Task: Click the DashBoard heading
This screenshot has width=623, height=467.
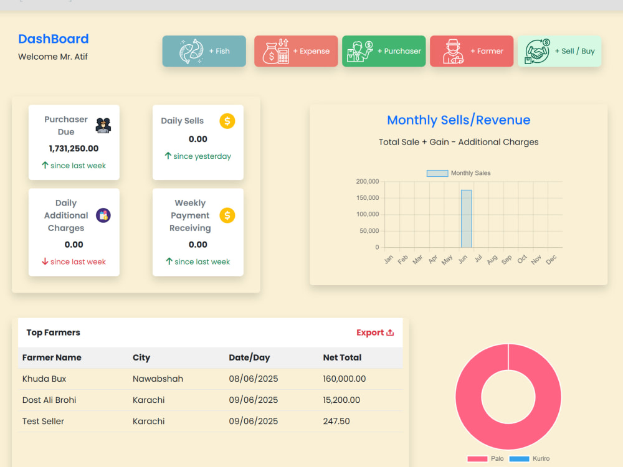Action: (53, 39)
